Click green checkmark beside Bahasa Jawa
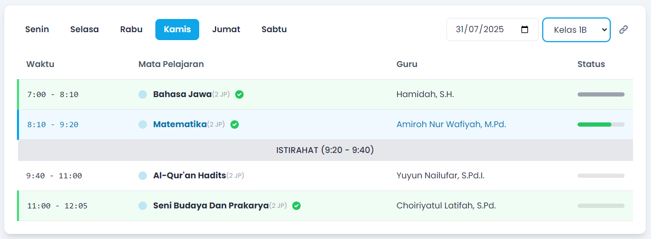The image size is (651, 239). [x=239, y=94]
